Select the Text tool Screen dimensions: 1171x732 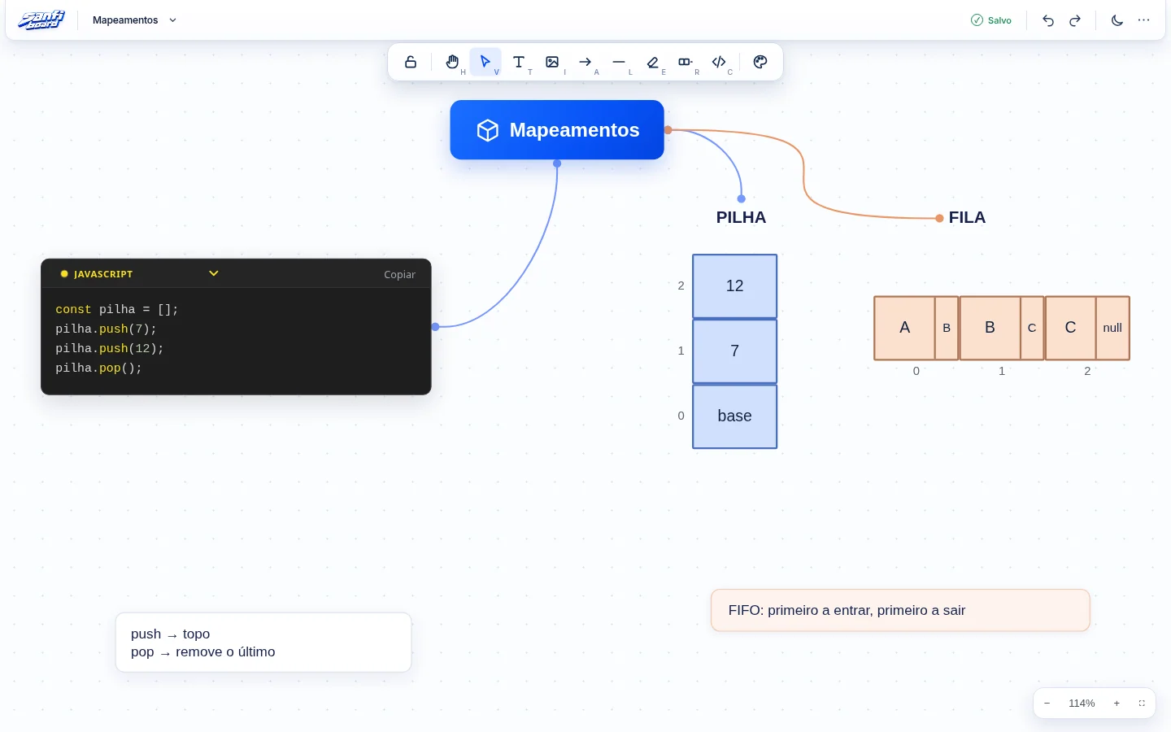[519, 62]
